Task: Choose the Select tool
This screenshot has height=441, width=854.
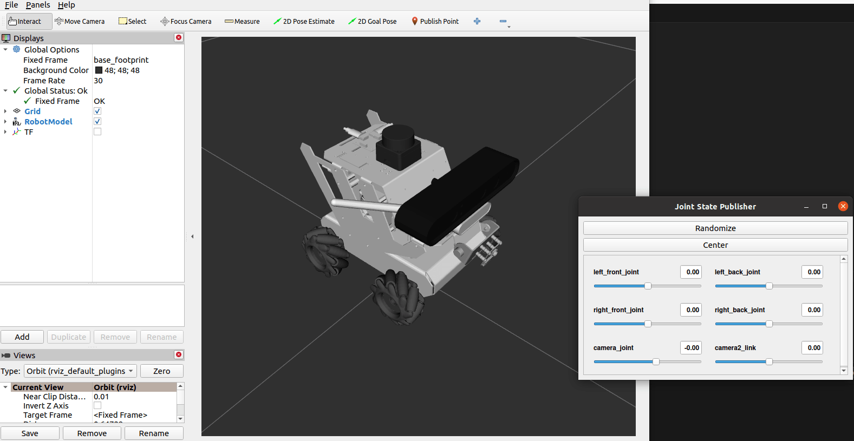Action: click(133, 22)
